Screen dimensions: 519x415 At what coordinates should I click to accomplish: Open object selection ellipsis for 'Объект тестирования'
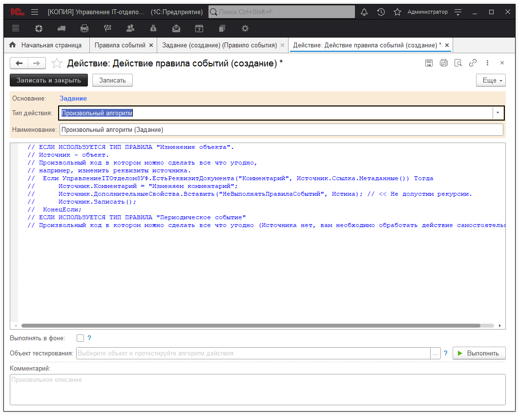435,353
